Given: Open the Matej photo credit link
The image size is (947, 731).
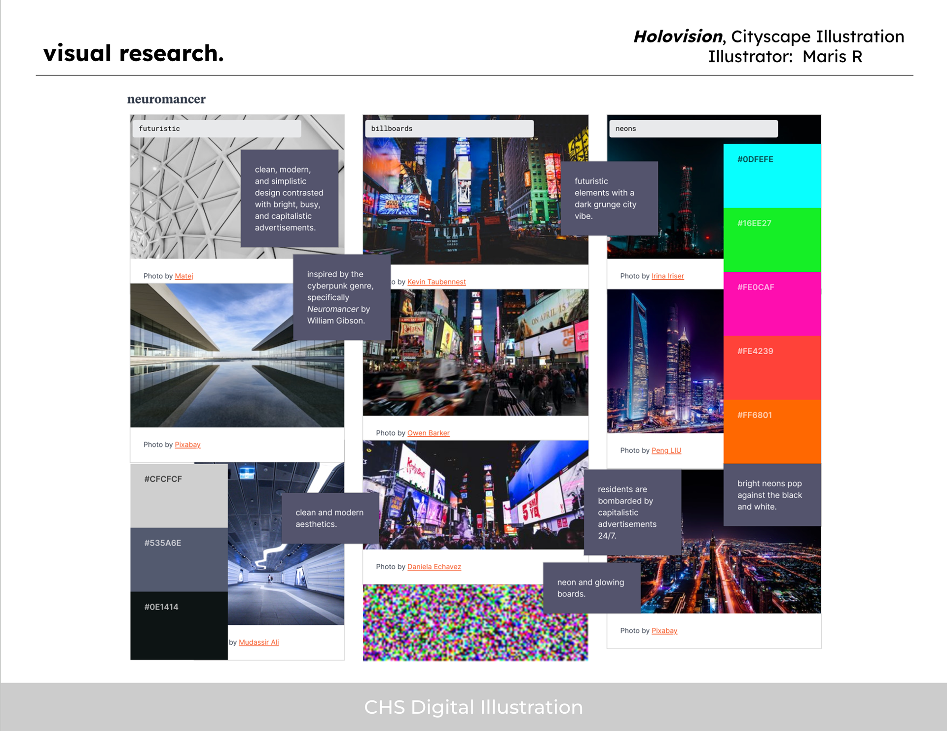Looking at the screenshot, I should click(x=183, y=276).
